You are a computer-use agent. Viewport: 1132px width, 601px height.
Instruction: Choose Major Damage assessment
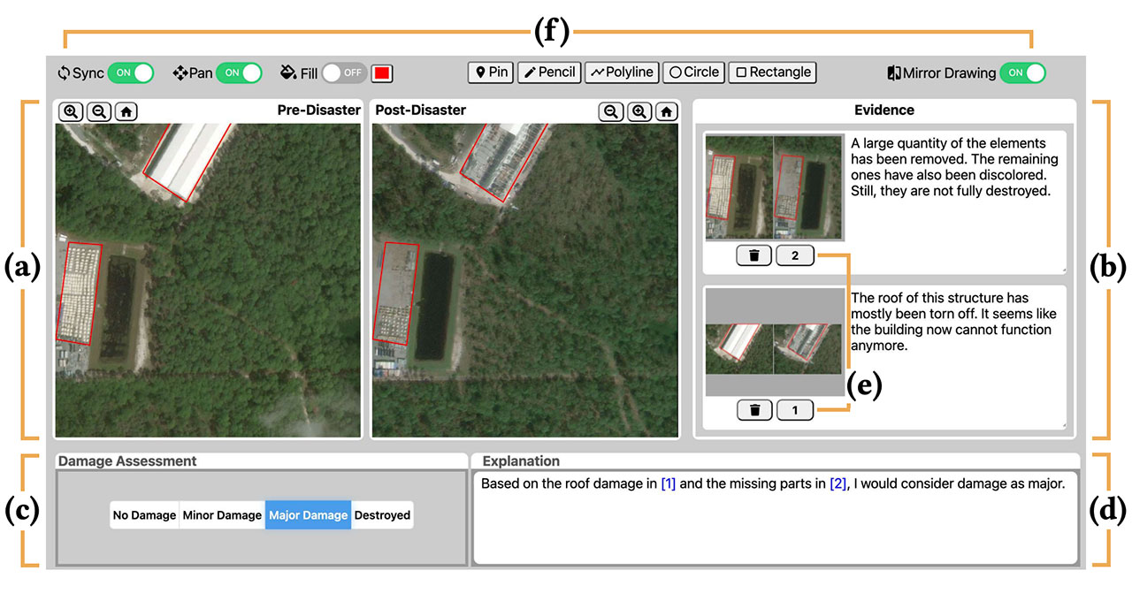coord(308,515)
